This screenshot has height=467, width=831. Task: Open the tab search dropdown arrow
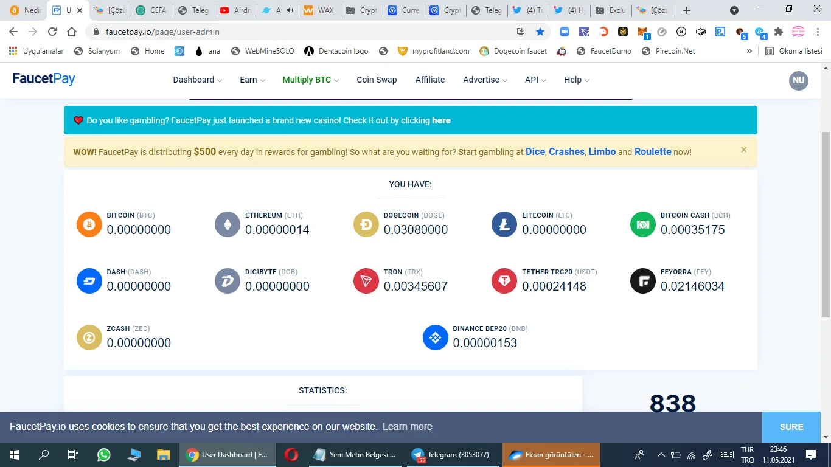(x=734, y=10)
